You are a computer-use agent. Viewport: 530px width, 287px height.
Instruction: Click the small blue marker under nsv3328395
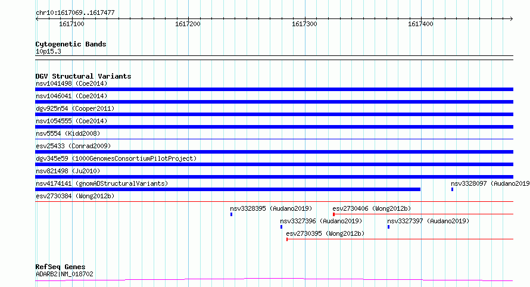click(x=231, y=214)
